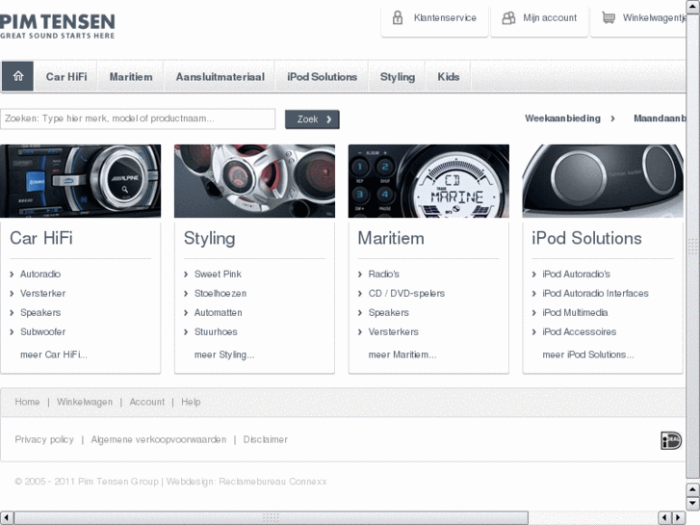
Task: Click the Winkelwagentje cart icon
Action: (609, 18)
